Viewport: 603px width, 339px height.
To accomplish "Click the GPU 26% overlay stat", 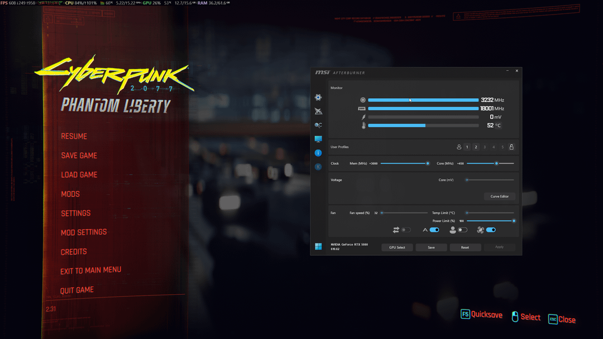I will [152, 3].
